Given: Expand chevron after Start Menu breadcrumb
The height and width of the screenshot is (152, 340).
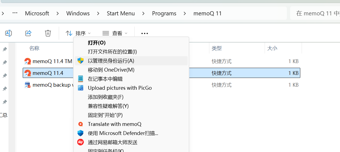Looking at the screenshot, I should (144, 13).
